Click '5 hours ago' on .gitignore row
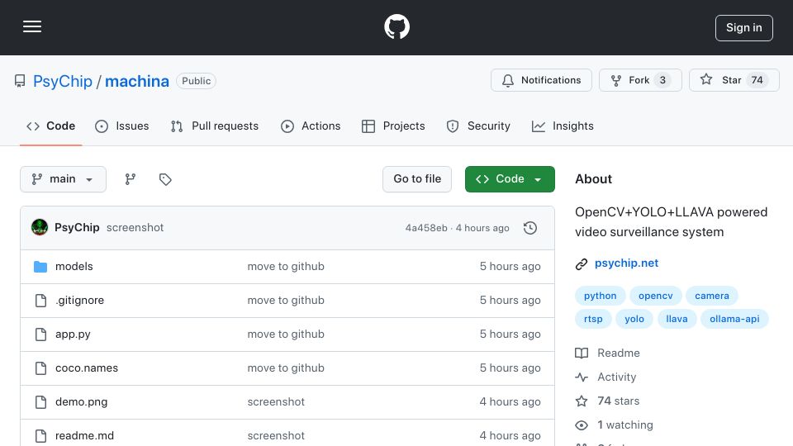The width and height of the screenshot is (793, 446). [510, 301]
